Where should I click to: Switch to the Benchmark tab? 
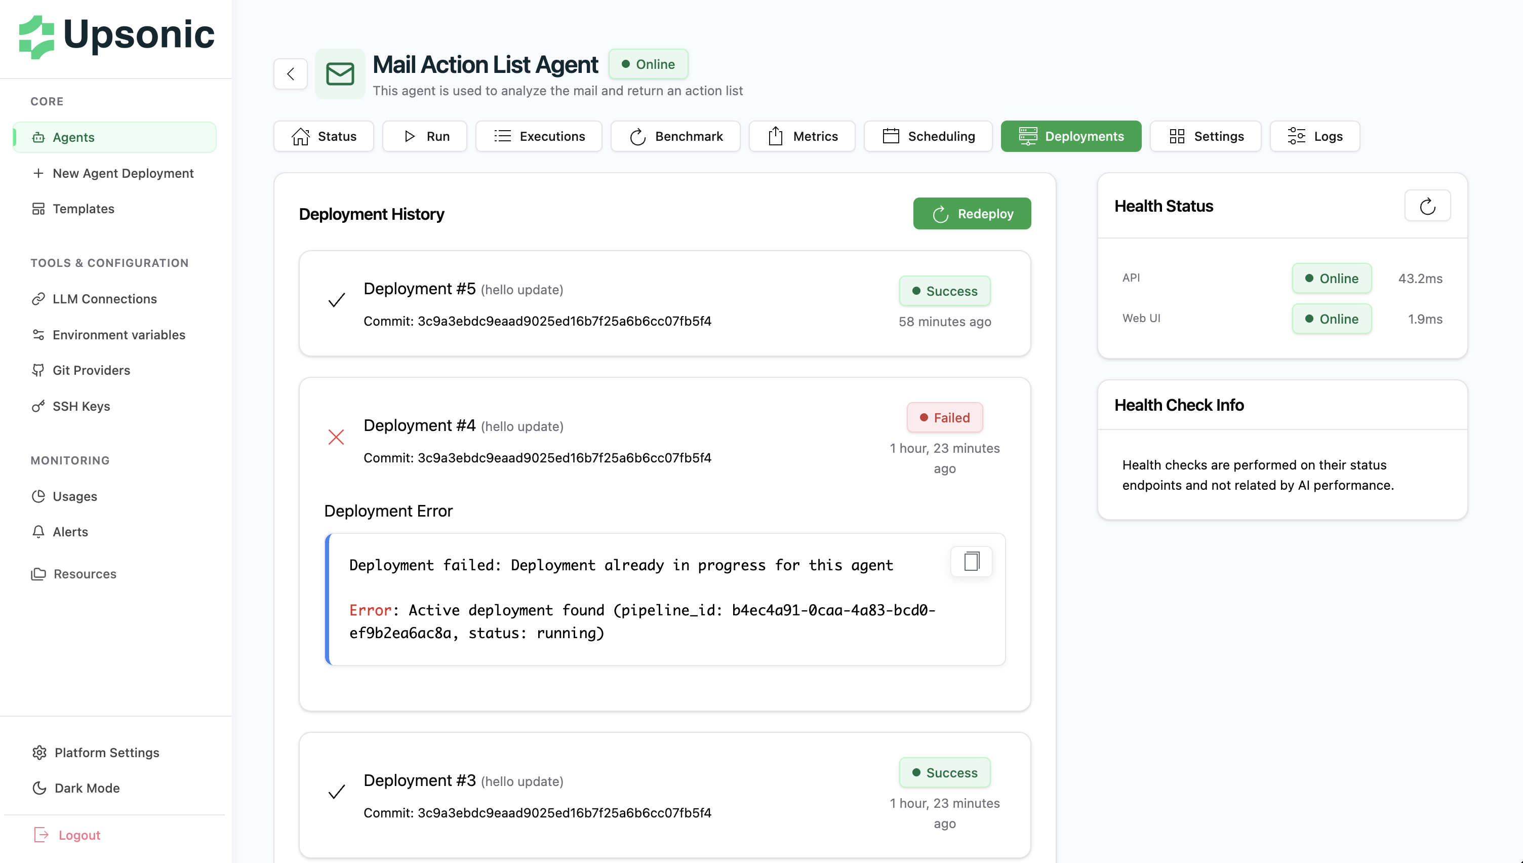click(675, 136)
